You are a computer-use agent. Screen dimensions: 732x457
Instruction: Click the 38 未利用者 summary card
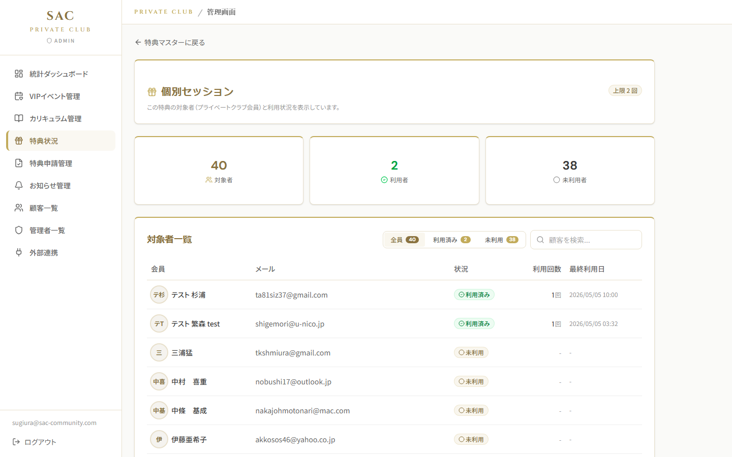coord(570,170)
